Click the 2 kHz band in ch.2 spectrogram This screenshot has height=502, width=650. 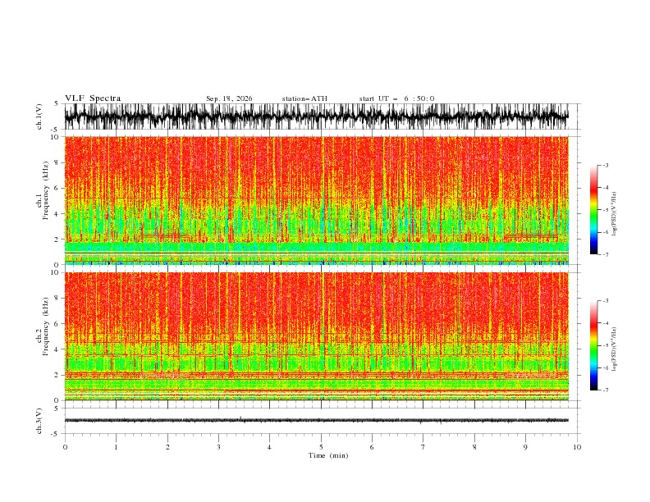[316, 375]
